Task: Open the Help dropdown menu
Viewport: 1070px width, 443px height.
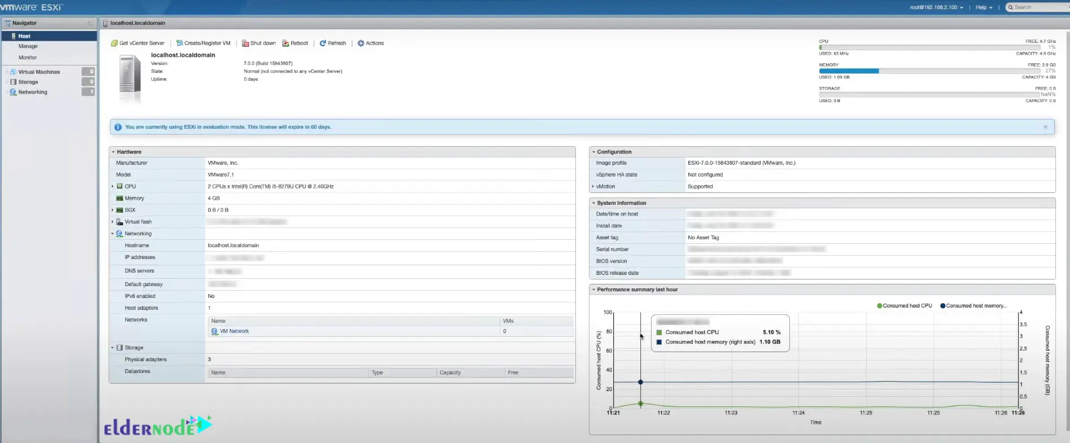Action: (x=984, y=7)
